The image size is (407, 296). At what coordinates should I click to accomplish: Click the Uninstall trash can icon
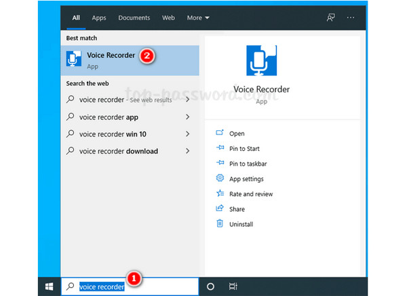220,223
